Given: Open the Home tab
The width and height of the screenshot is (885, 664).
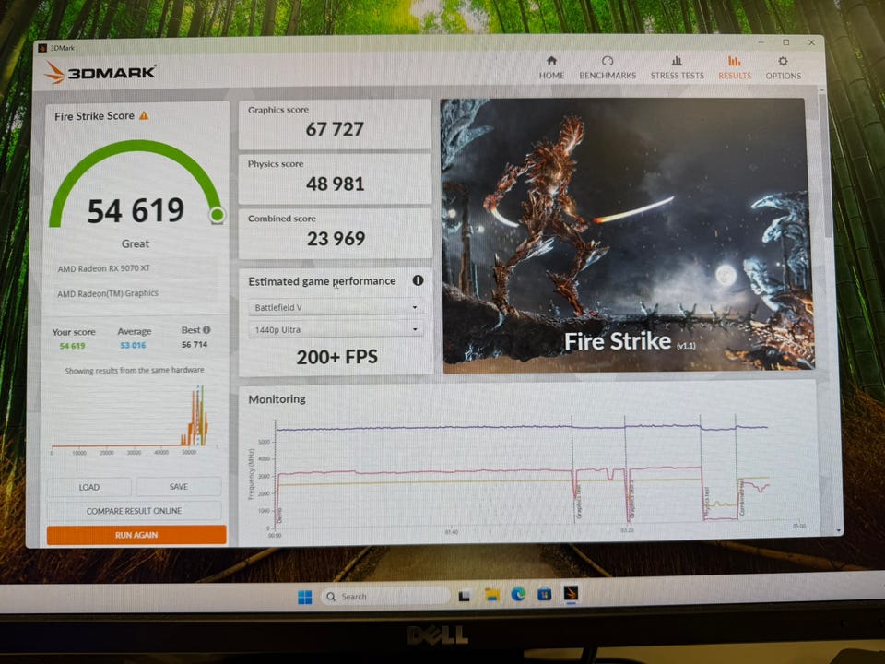Looking at the screenshot, I should (x=551, y=67).
